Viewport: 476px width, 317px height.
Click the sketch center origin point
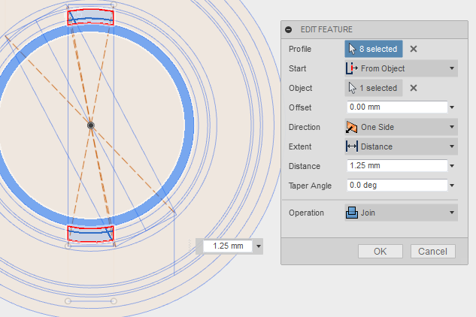91,125
